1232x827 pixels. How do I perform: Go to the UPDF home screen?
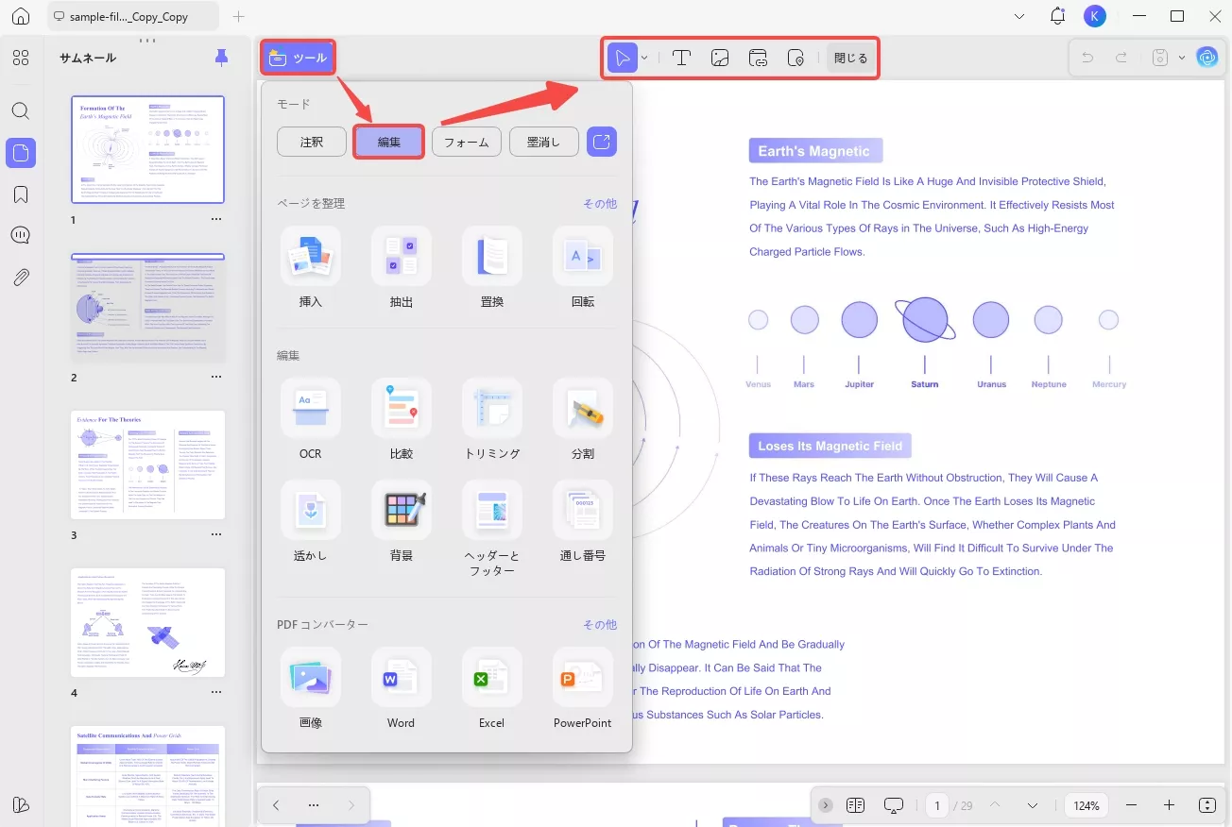pyautogui.click(x=21, y=16)
